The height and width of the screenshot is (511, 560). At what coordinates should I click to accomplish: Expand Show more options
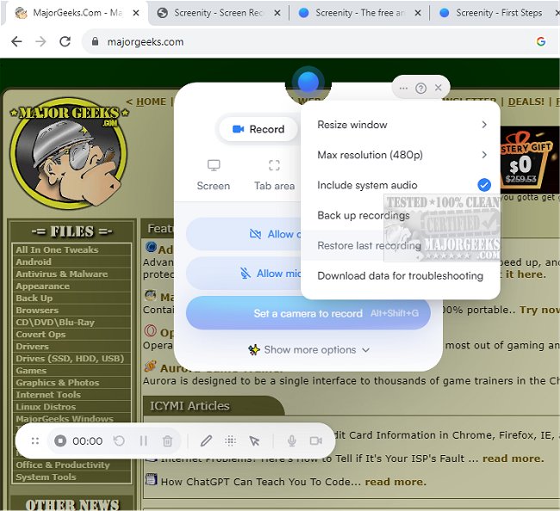tap(308, 350)
